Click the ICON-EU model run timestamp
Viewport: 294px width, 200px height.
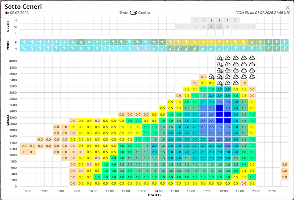point(263,13)
